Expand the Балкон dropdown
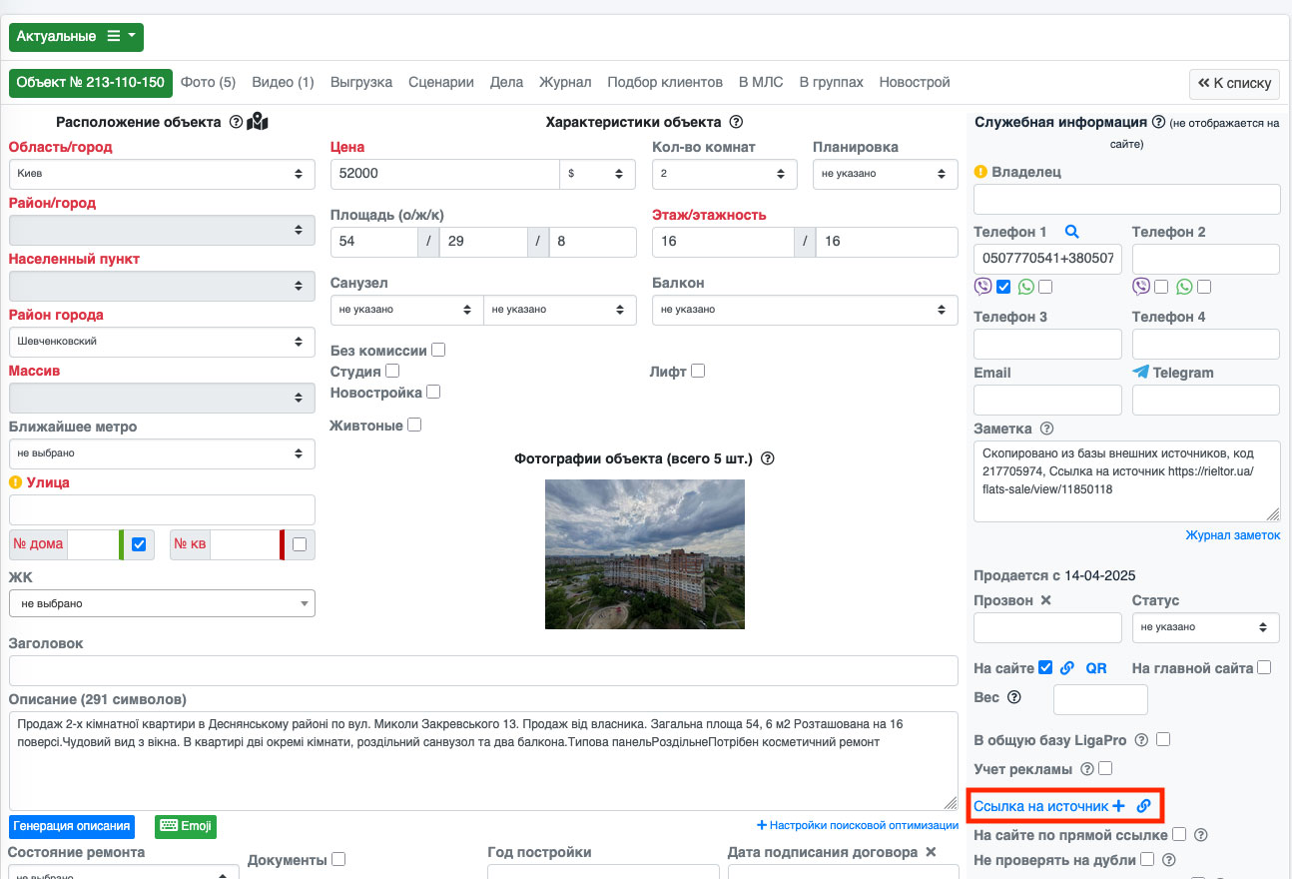This screenshot has height=879, width=1292. (805, 310)
